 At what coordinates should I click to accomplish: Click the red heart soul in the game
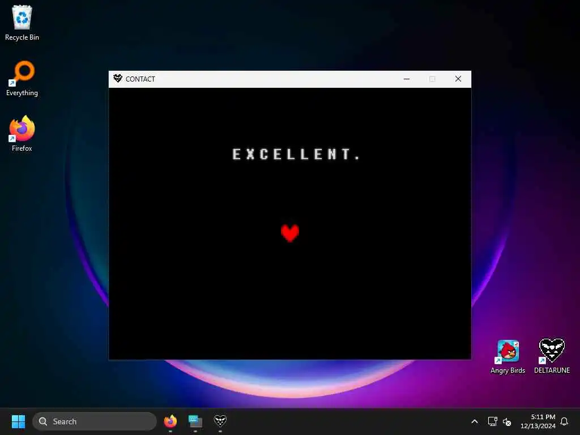click(290, 233)
